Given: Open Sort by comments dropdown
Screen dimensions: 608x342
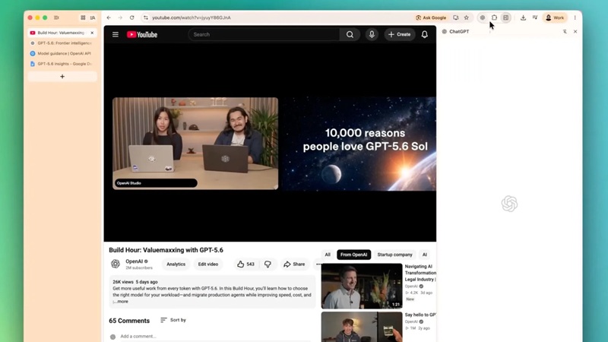Looking at the screenshot, I should tap(173, 320).
